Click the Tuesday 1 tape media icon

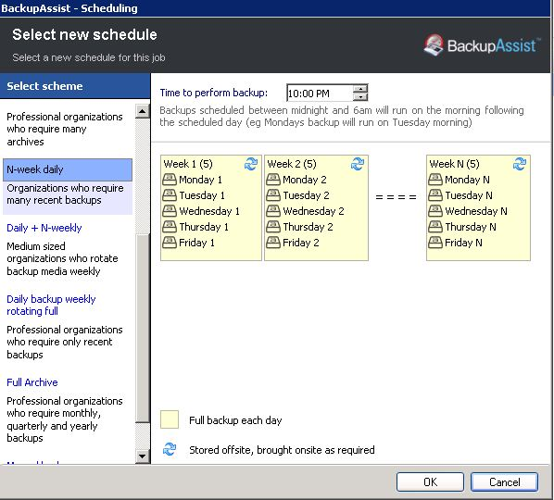pyautogui.click(x=170, y=195)
